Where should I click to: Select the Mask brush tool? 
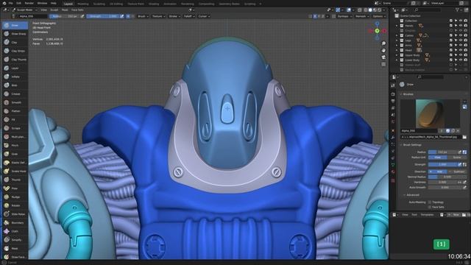[15, 249]
